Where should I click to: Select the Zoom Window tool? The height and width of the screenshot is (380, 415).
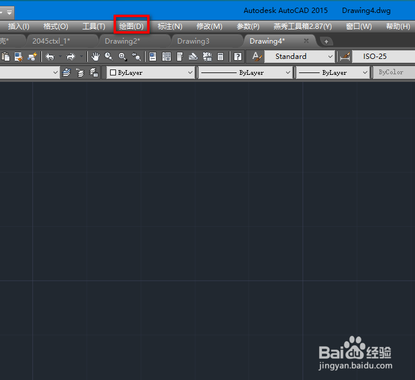point(122,57)
